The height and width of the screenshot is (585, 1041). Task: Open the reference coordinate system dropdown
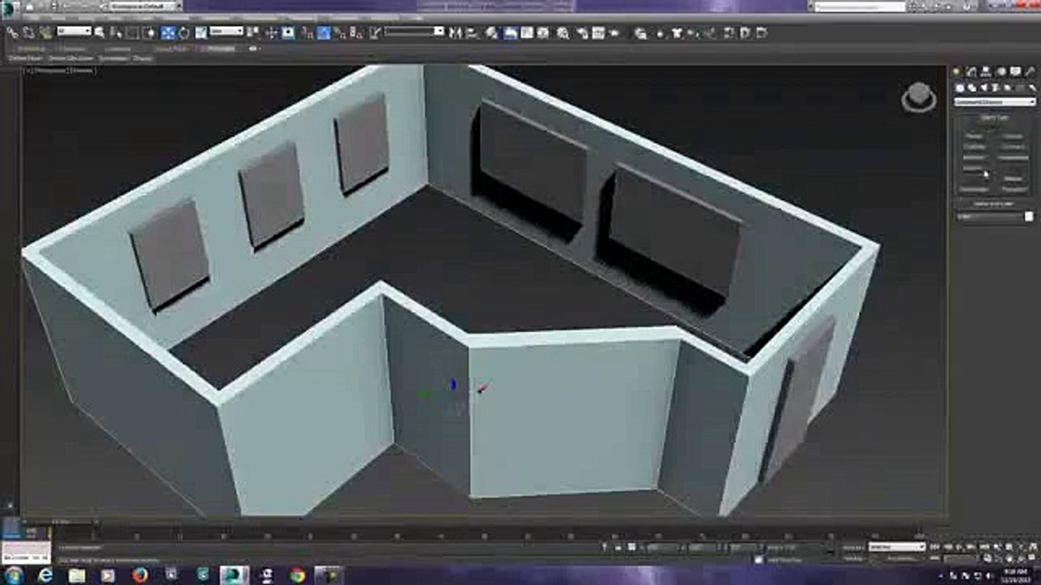coord(227,31)
